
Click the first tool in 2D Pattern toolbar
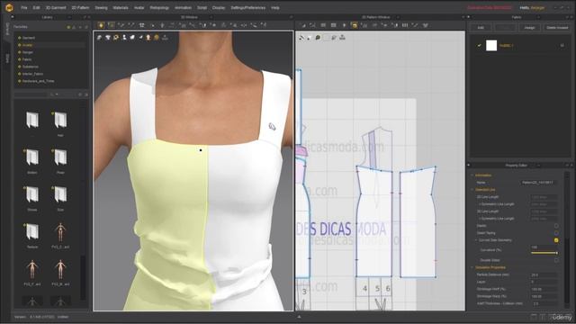click(302, 25)
